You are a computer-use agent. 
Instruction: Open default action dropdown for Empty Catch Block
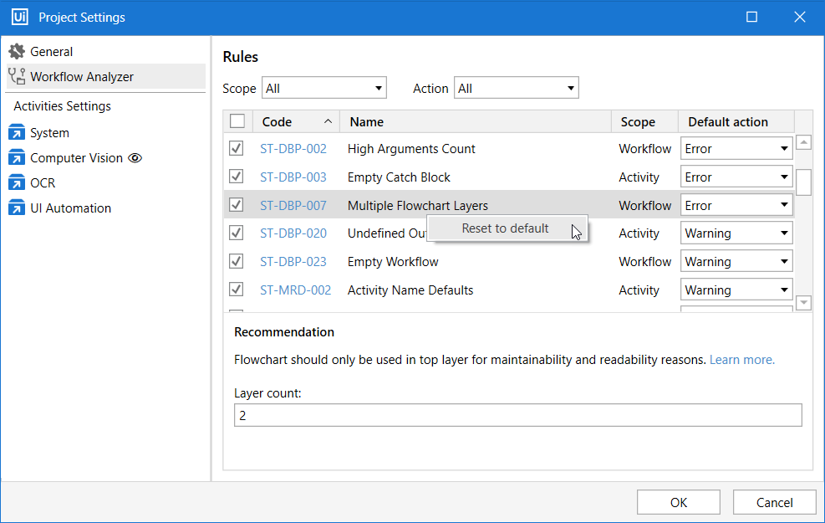(736, 177)
